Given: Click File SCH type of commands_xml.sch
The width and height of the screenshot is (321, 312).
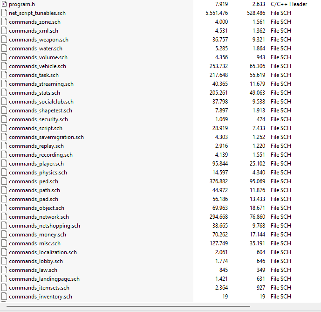Looking at the screenshot, I should (281, 30).
